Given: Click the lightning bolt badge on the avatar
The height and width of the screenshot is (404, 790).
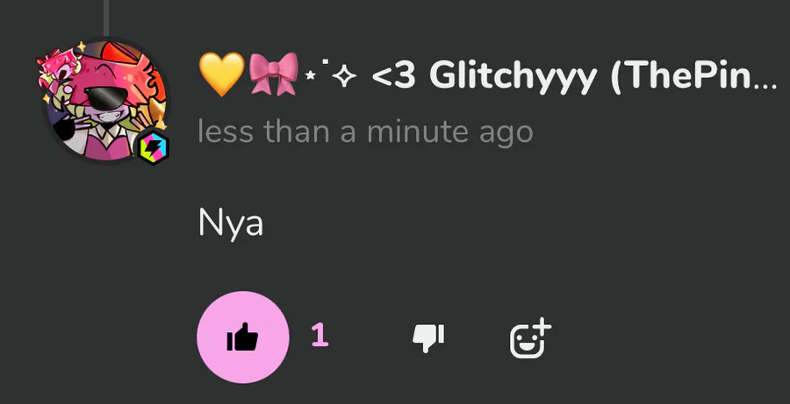Looking at the screenshot, I should (x=154, y=148).
